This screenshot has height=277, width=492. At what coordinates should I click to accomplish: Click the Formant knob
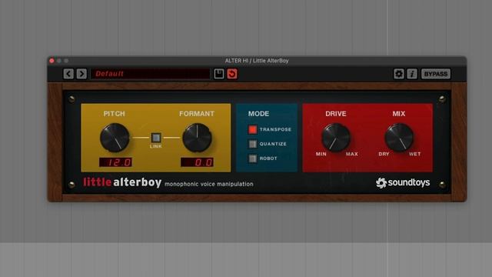[x=197, y=138]
